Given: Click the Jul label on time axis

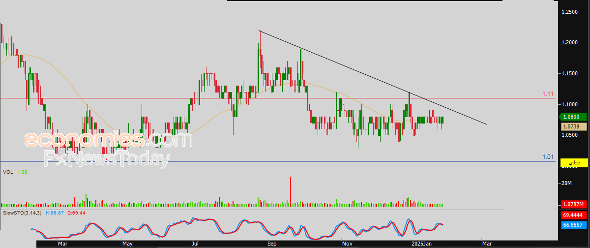Looking at the screenshot, I should pos(195,244).
